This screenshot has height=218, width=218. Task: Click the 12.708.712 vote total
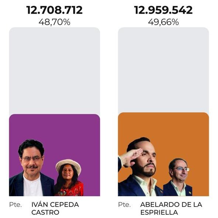(54, 10)
